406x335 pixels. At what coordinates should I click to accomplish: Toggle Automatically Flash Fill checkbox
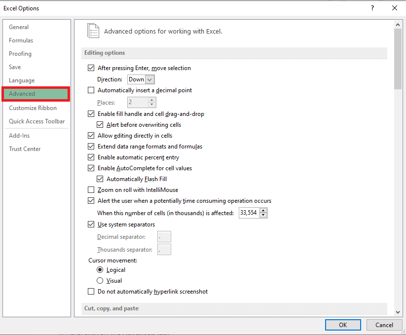coord(100,179)
